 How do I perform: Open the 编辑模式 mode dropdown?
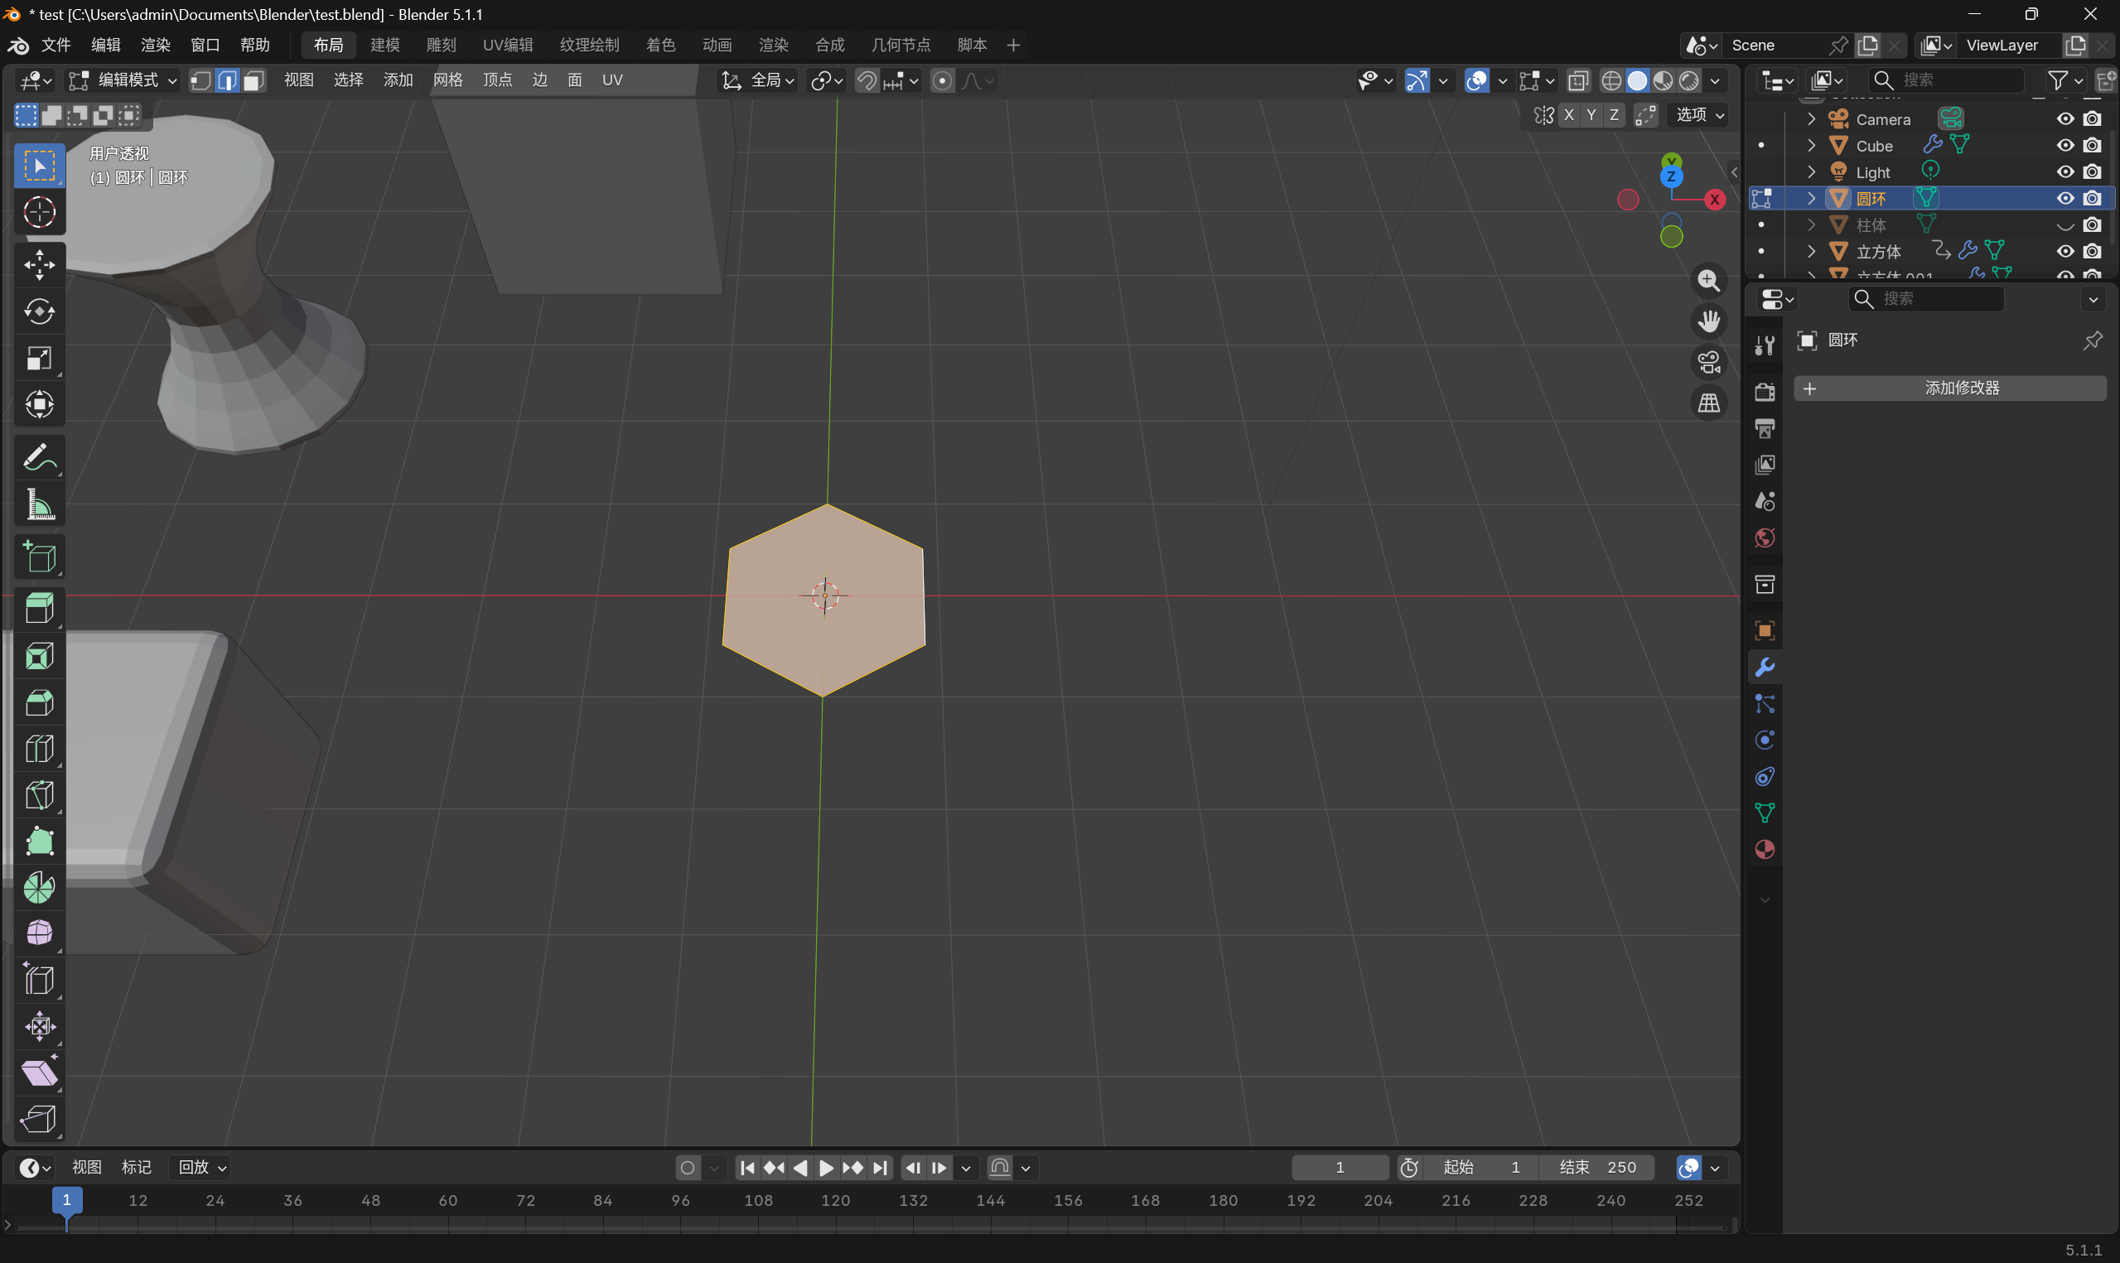click(x=123, y=80)
